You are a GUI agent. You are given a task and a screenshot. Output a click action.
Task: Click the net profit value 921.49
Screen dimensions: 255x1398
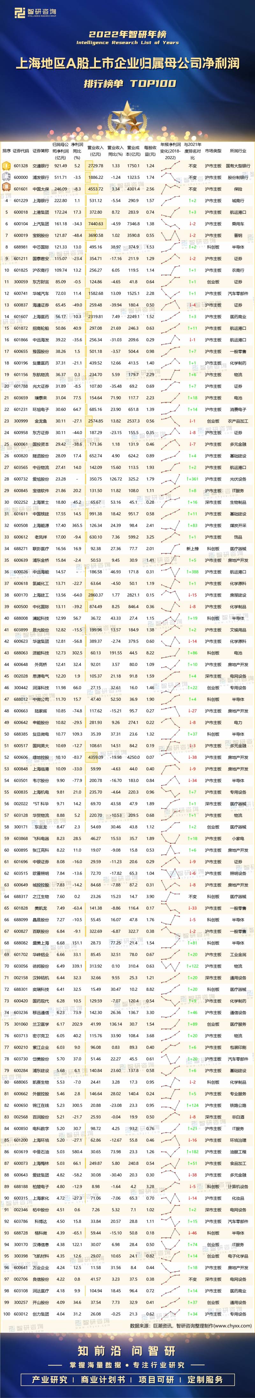tap(61, 166)
